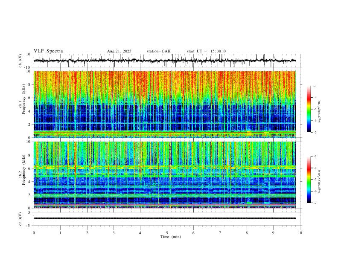Image resolution: width=338 pixels, height=261 pixels.
Task: Click the "-3" tick on the upper colorbar
Action: [x=315, y=86]
